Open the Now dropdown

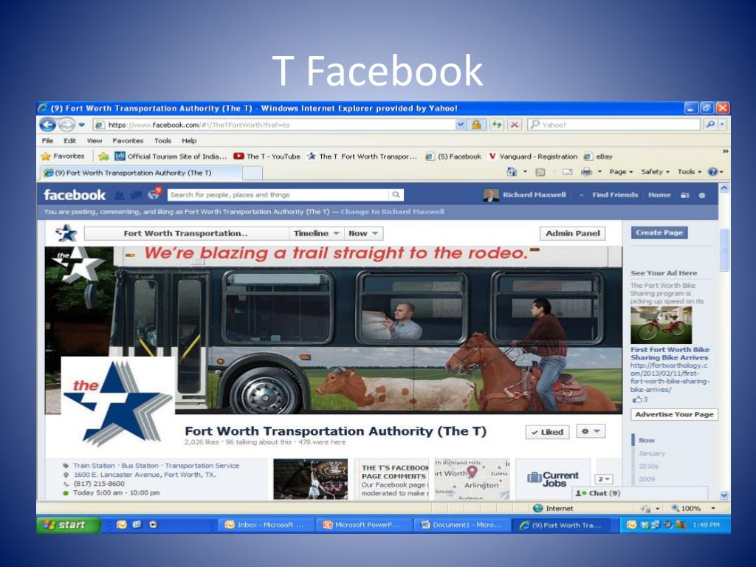(363, 233)
